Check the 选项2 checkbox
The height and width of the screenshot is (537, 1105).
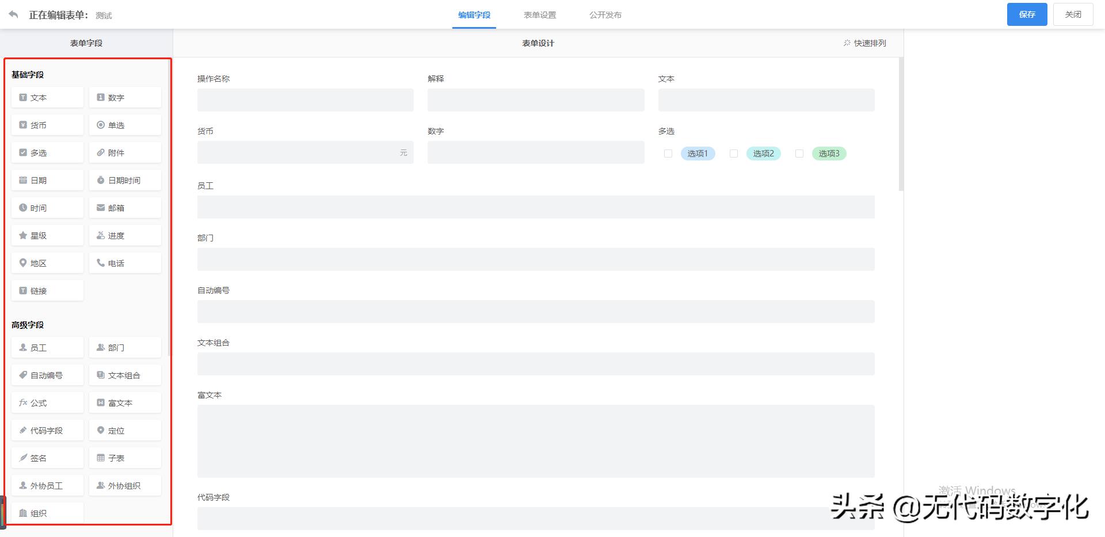coord(734,154)
